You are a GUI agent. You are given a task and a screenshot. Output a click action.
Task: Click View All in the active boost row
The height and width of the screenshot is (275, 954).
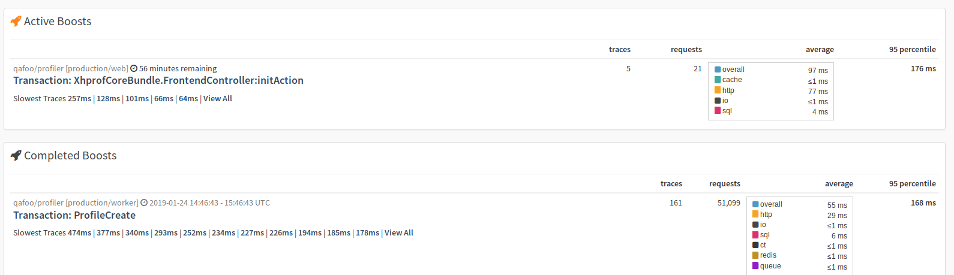[x=218, y=99]
